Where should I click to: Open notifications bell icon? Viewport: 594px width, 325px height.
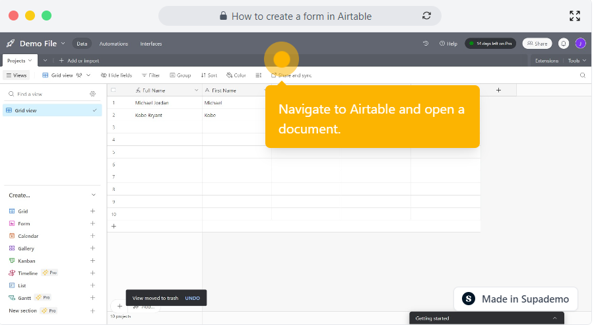(564, 44)
